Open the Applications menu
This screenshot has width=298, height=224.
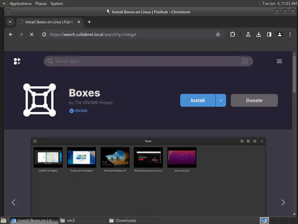(x=21, y=3)
